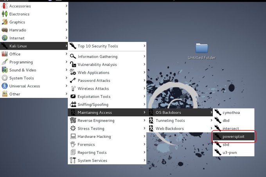
Task: Click the Web Applications label
Action: point(93,72)
